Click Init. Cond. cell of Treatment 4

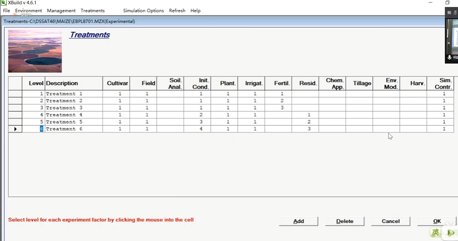[x=197, y=115]
